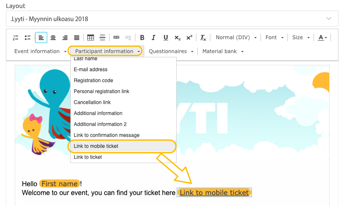Insert a numbered list
The image size is (341, 206).
(x=16, y=37)
